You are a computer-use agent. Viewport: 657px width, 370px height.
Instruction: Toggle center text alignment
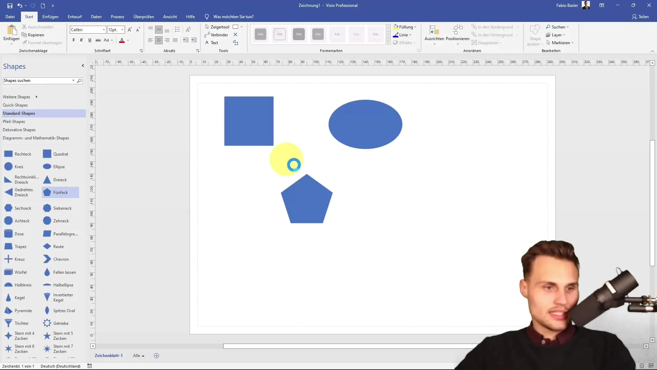pos(159,40)
